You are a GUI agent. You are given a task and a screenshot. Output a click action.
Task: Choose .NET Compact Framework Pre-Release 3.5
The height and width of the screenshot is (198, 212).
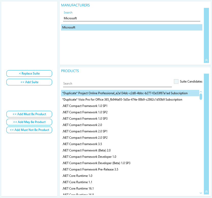(x=90, y=170)
